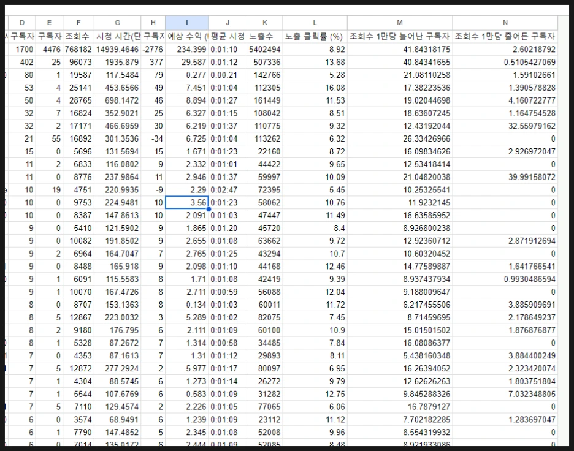Viewport: 574px width, 451px height.
Task: Select cell with value 16.08
Action: point(315,88)
